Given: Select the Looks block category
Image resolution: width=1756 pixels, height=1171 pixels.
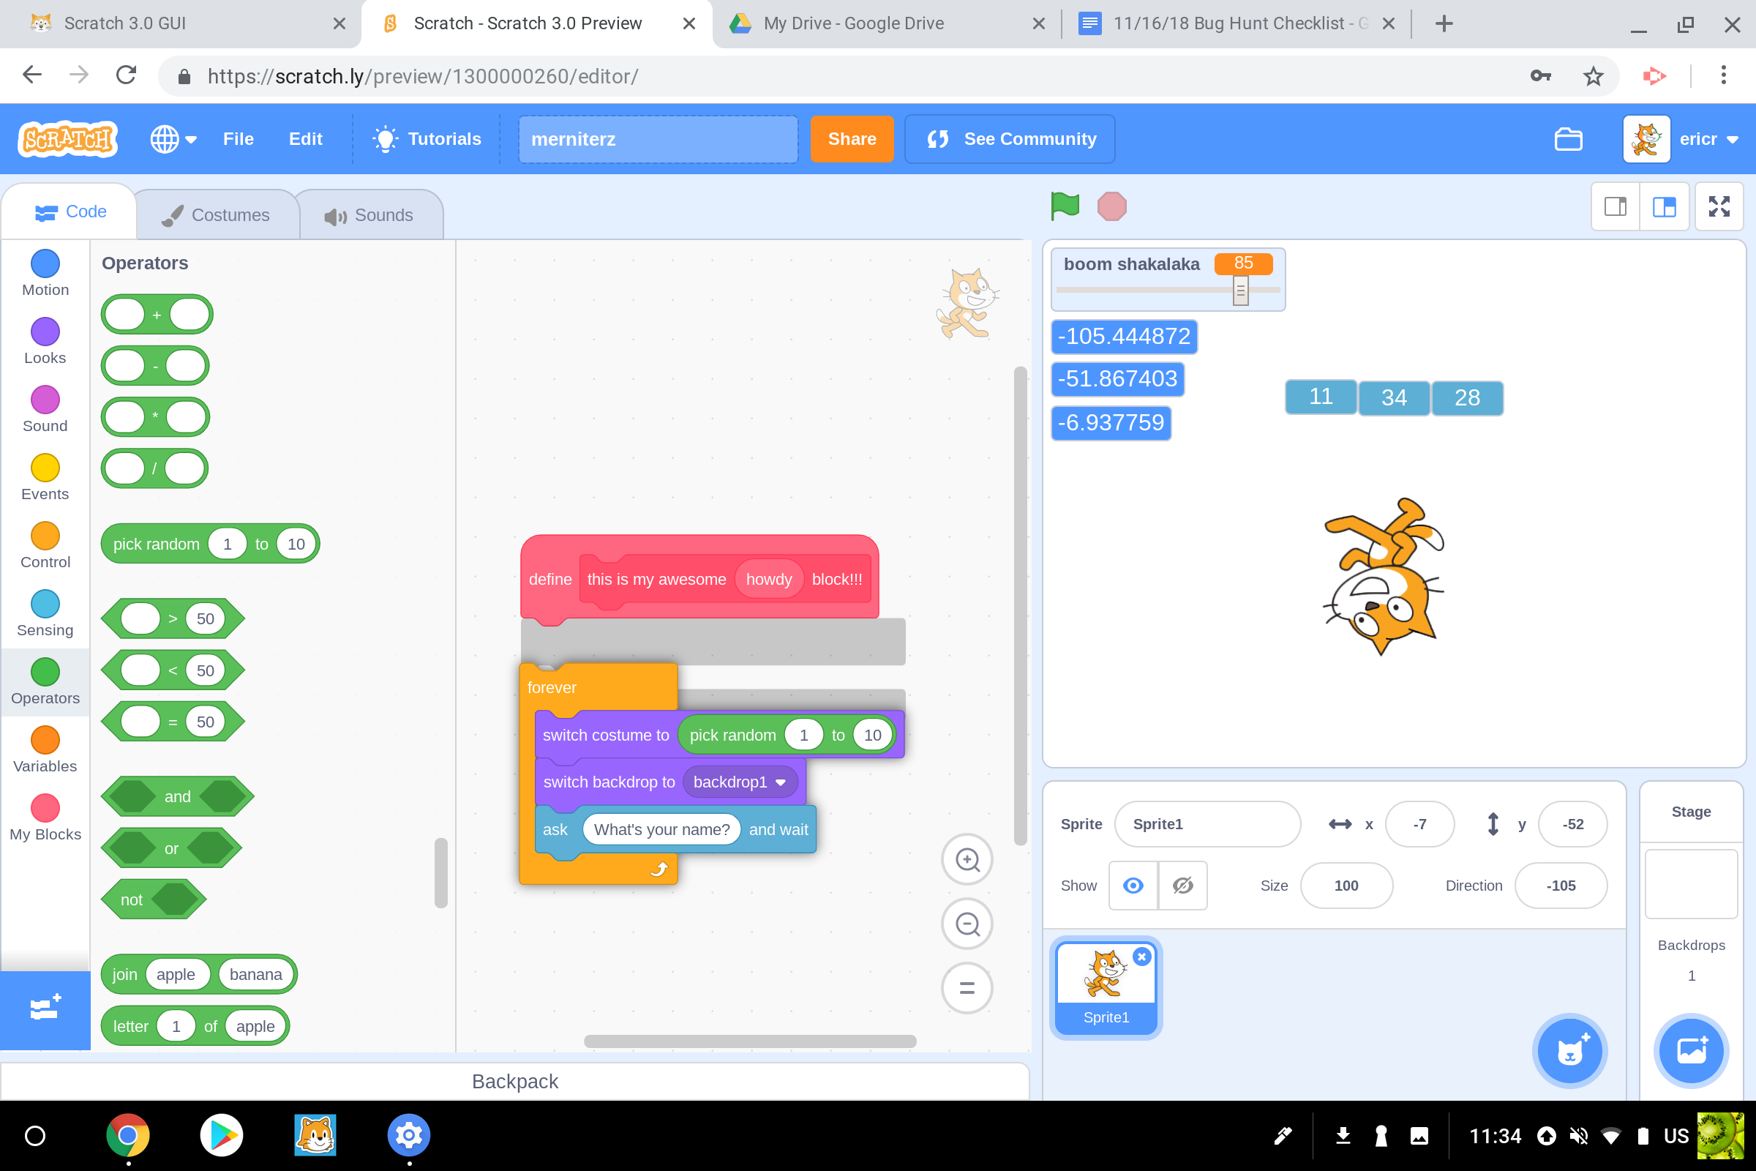Looking at the screenshot, I should (x=45, y=341).
